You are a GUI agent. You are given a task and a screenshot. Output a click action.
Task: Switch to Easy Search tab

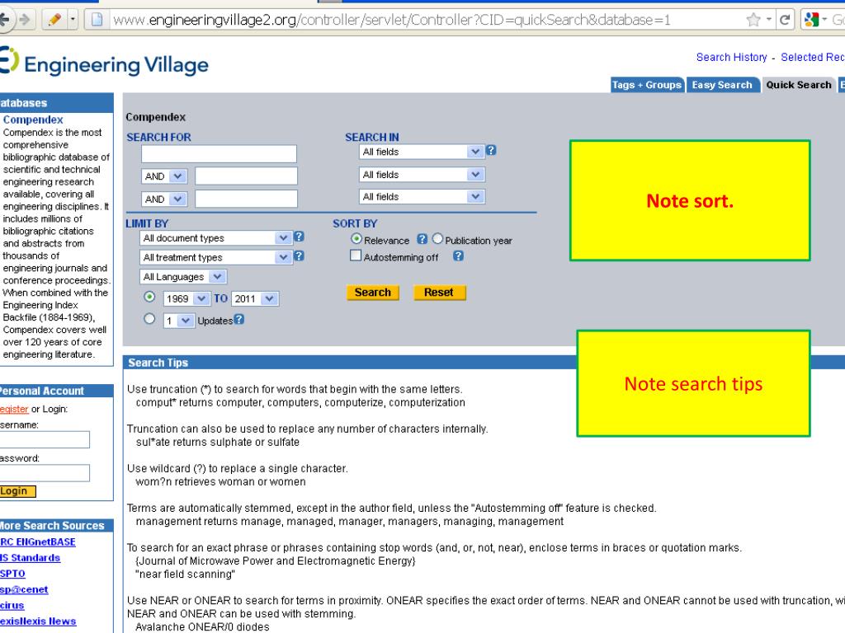pos(722,85)
